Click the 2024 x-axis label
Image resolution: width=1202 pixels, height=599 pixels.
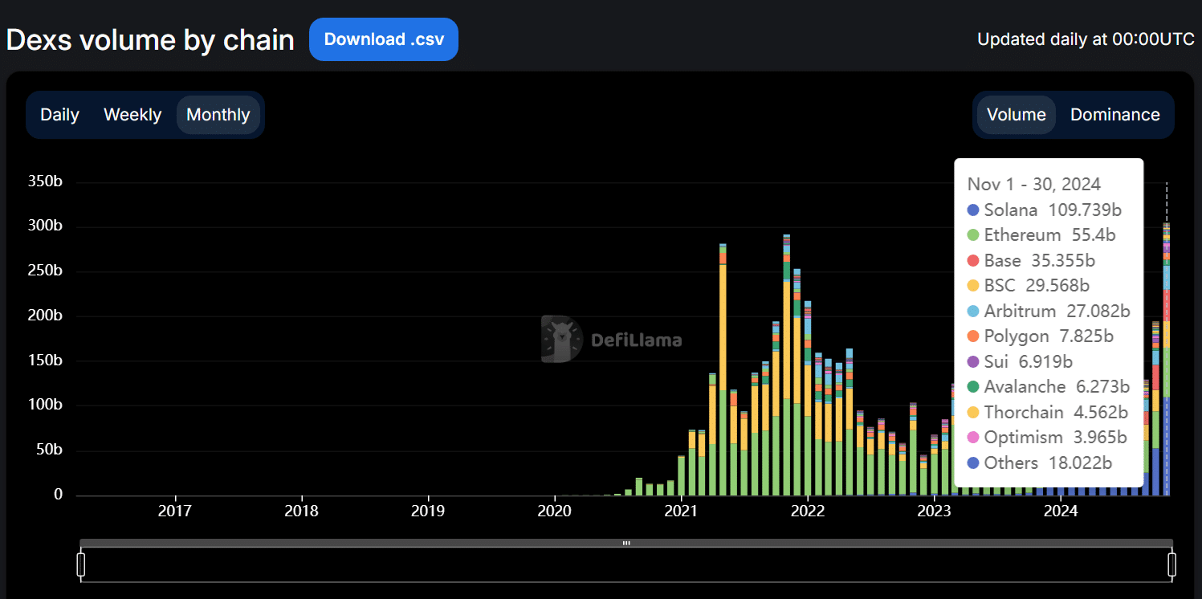1061,511
